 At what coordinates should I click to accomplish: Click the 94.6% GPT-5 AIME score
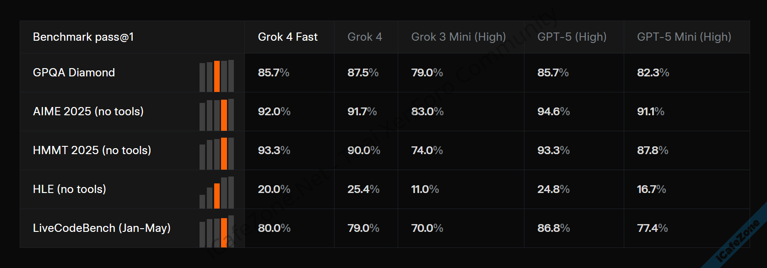tap(553, 112)
